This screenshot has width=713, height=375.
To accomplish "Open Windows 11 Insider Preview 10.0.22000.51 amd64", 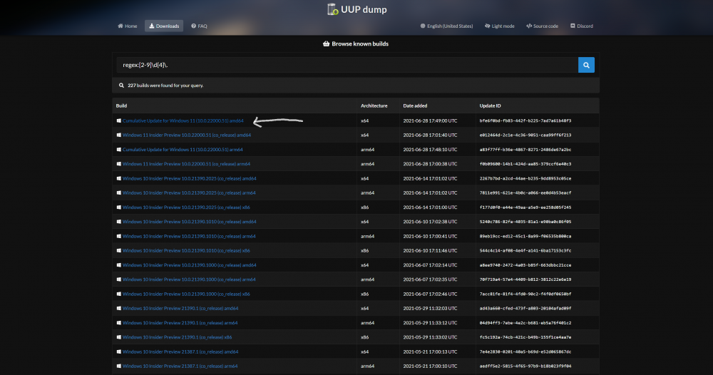I will pyautogui.click(x=186, y=135).
